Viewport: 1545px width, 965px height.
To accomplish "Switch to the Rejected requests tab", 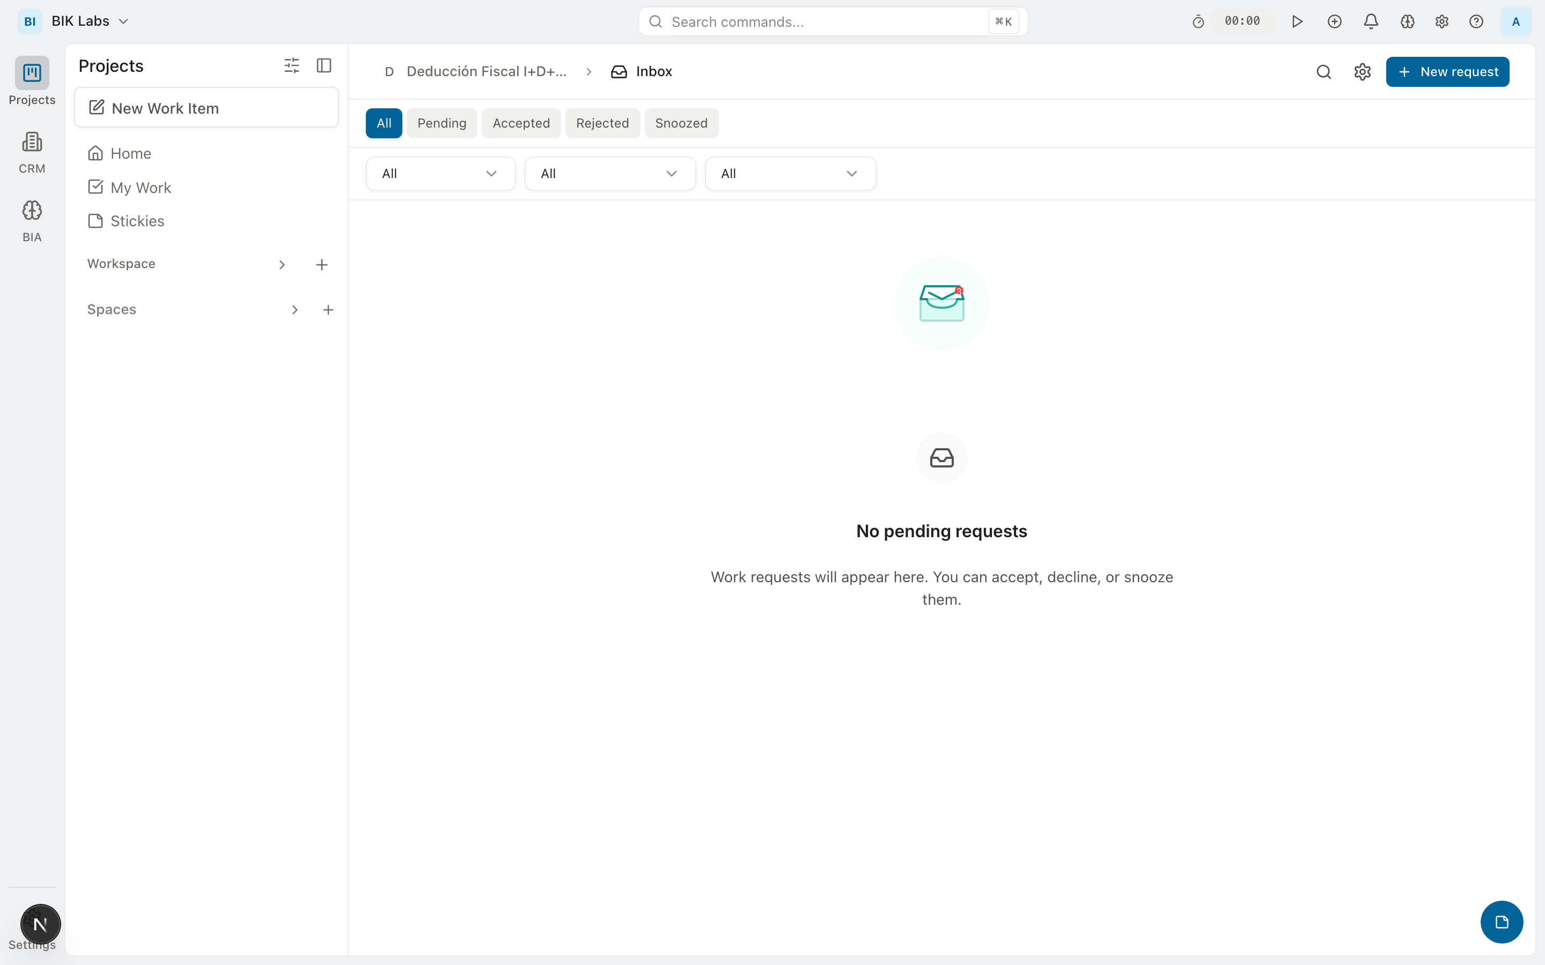I will (602, 123).
